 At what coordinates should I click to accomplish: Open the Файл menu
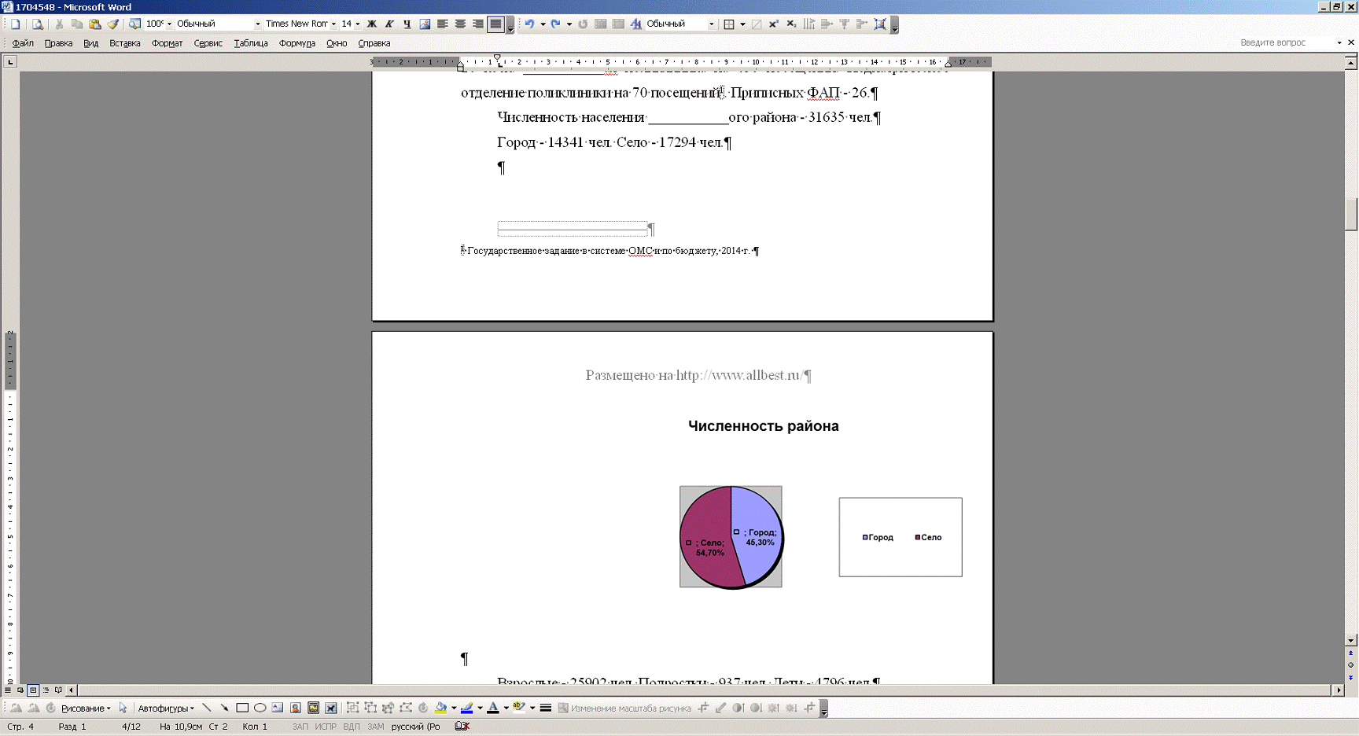(x=23, y=43)
